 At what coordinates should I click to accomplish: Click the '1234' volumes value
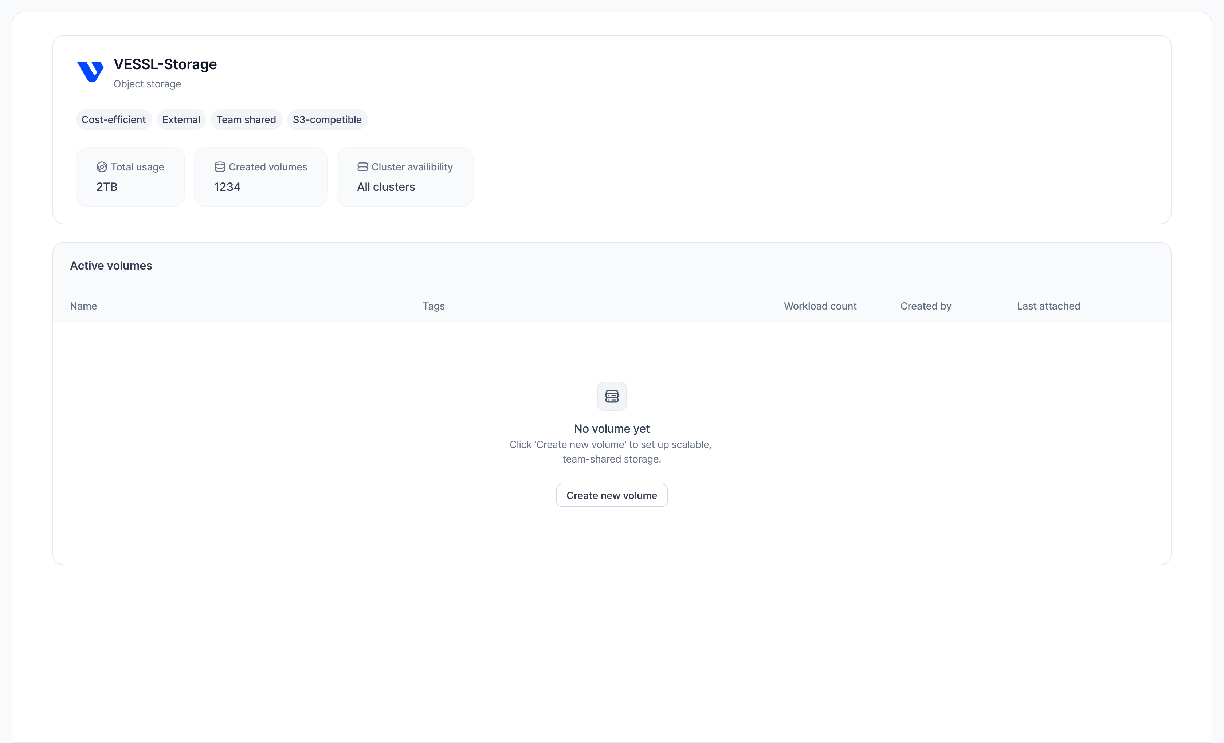point(228,187)
